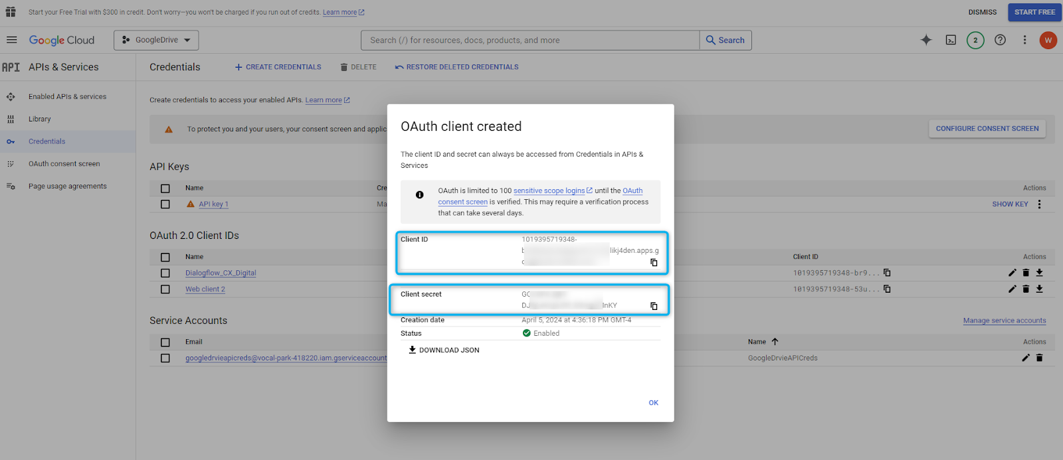
Task: Select all OAuth 2.0 Client IDs checkbox
Action: tap(165, 257)
